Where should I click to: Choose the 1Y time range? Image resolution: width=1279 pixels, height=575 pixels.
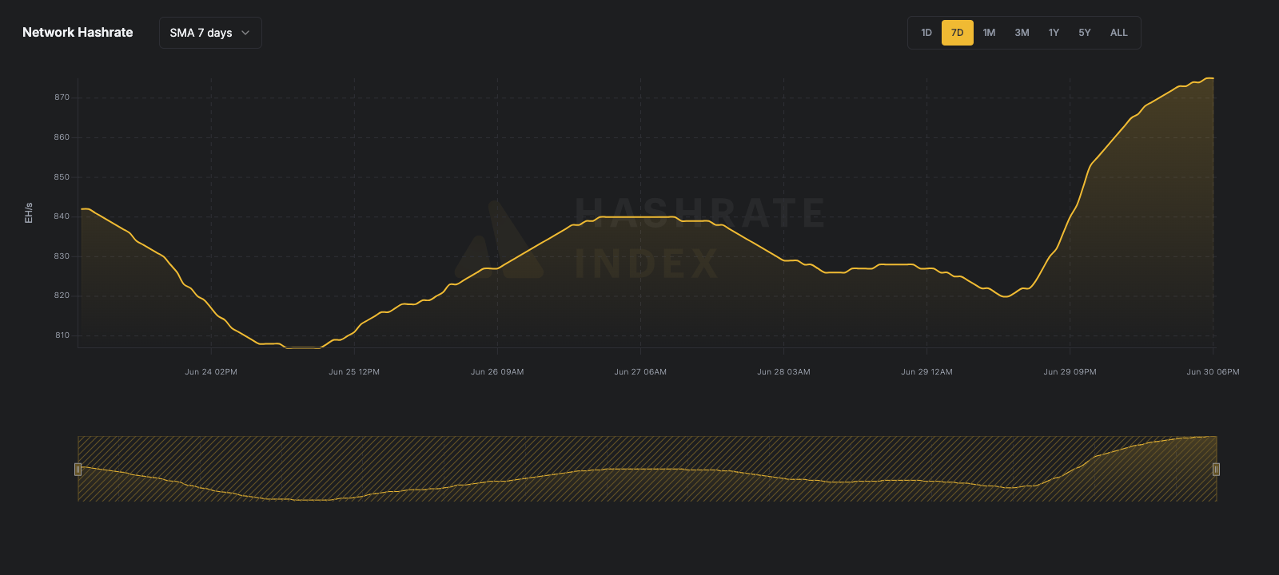1054,33
